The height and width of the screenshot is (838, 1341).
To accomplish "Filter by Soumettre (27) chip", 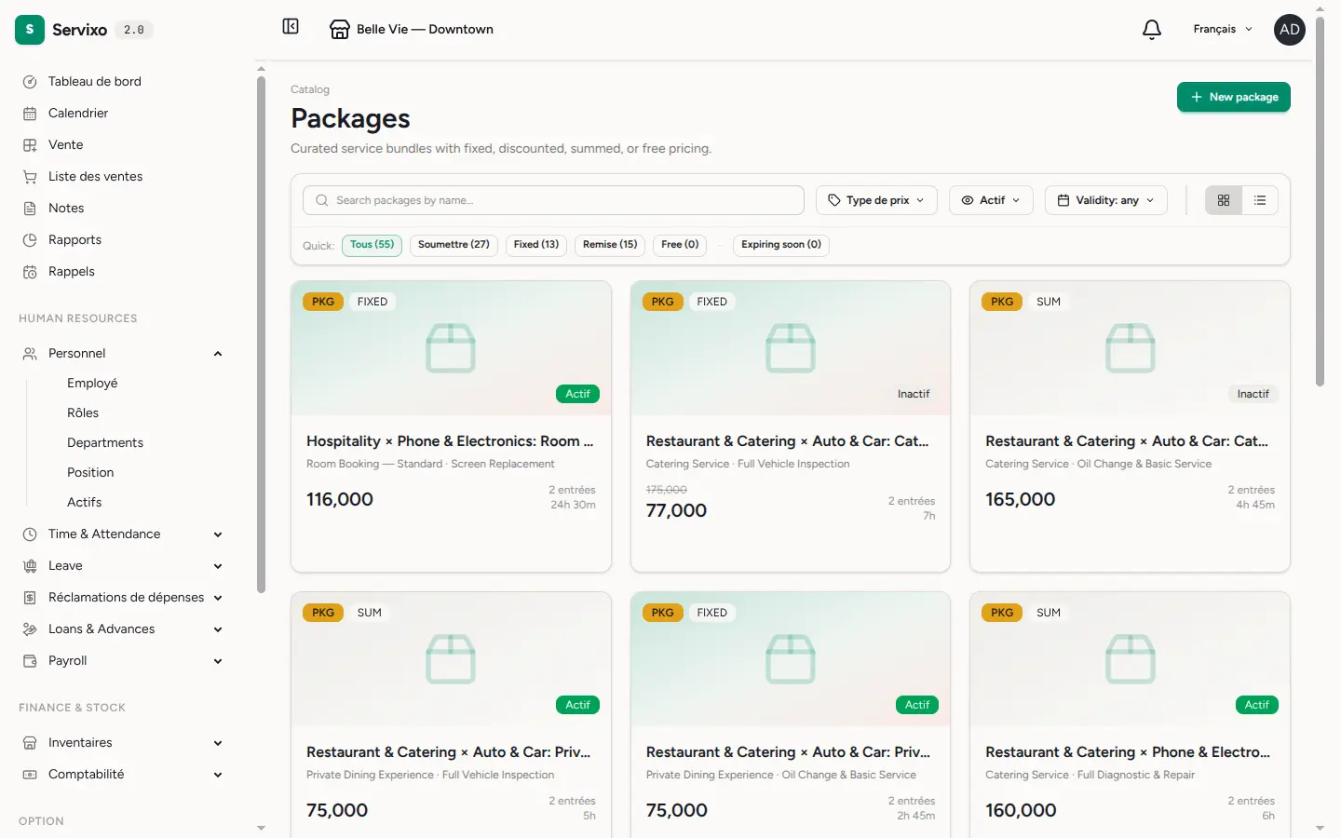I will [454, 245].
